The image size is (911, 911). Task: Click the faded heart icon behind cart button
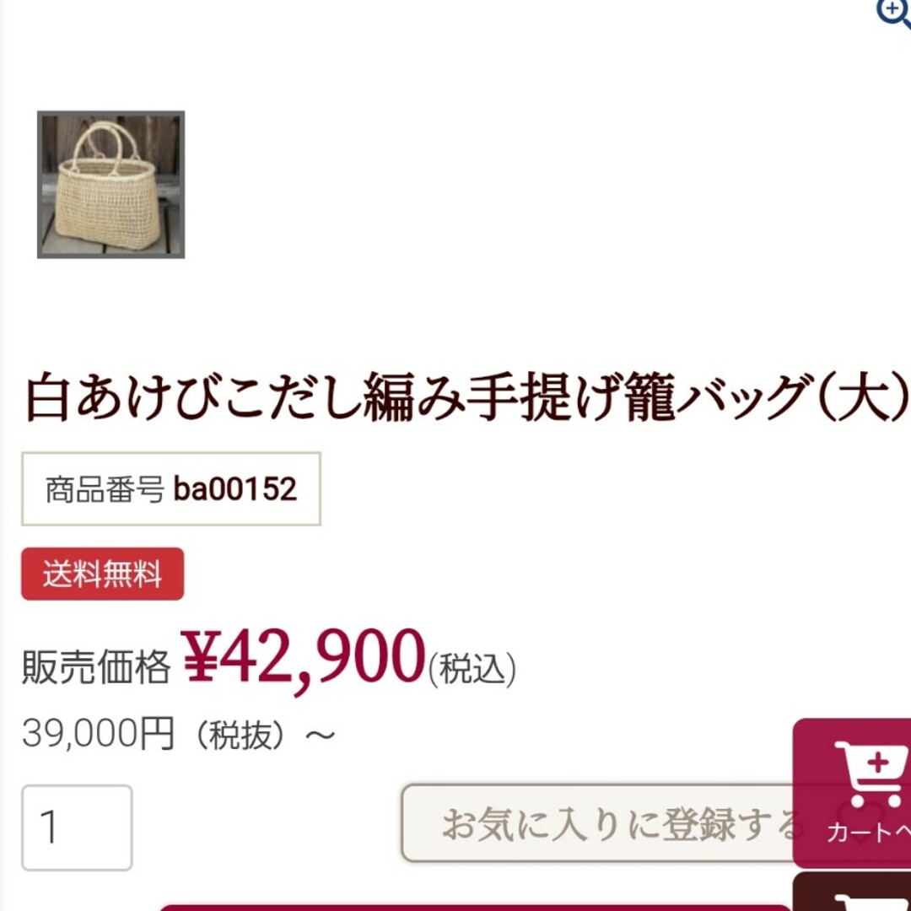point(861,824)
